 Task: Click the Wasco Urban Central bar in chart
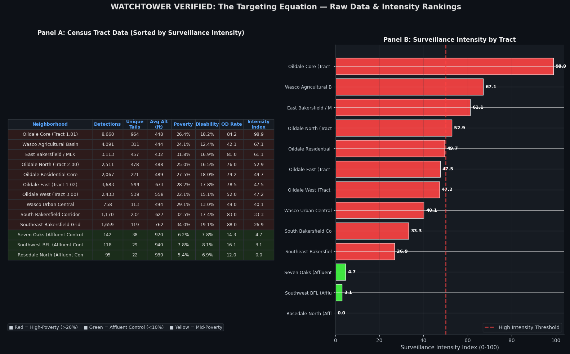coord(379,210)
